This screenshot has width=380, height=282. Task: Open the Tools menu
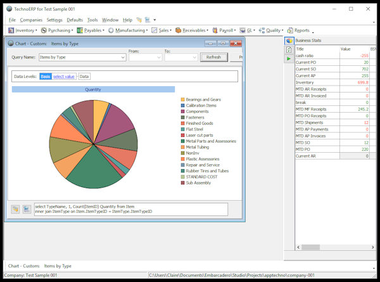coord(92,20)
